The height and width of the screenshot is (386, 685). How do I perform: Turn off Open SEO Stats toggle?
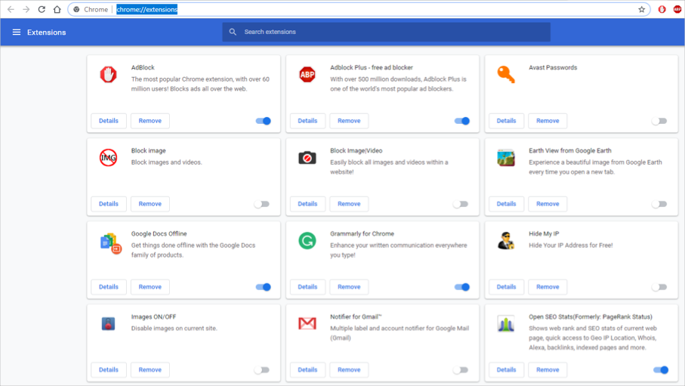[660, 370]
